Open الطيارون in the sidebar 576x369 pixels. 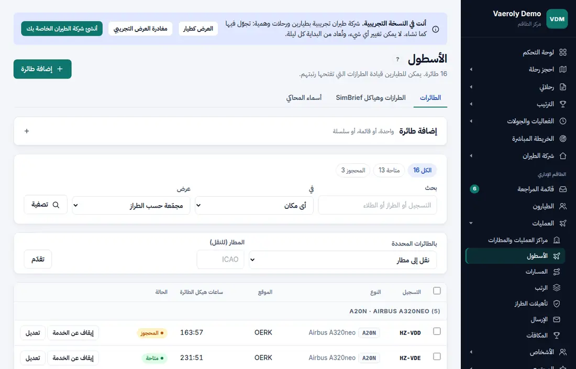coord(544,206)
